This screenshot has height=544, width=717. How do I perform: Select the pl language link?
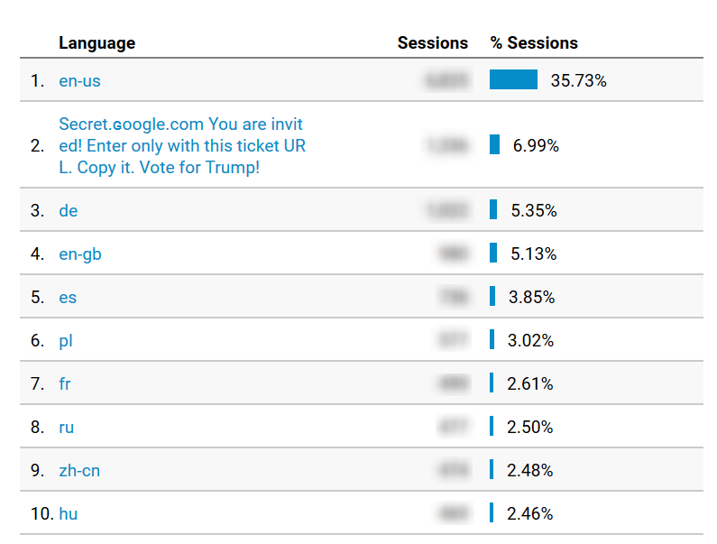click(x=66, y=340)
